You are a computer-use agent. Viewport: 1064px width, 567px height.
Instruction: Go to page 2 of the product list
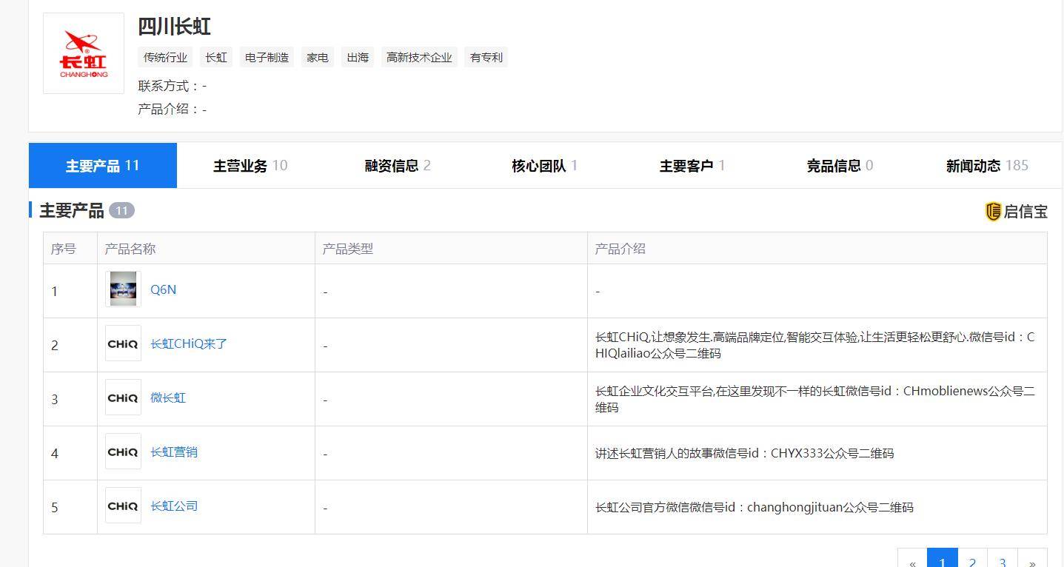[972, 561]
